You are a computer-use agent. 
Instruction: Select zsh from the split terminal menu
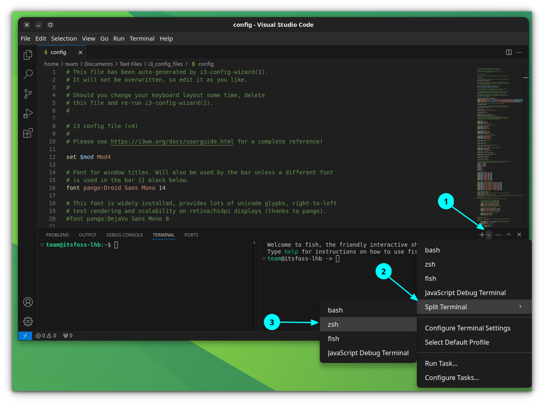pos(333,324)
